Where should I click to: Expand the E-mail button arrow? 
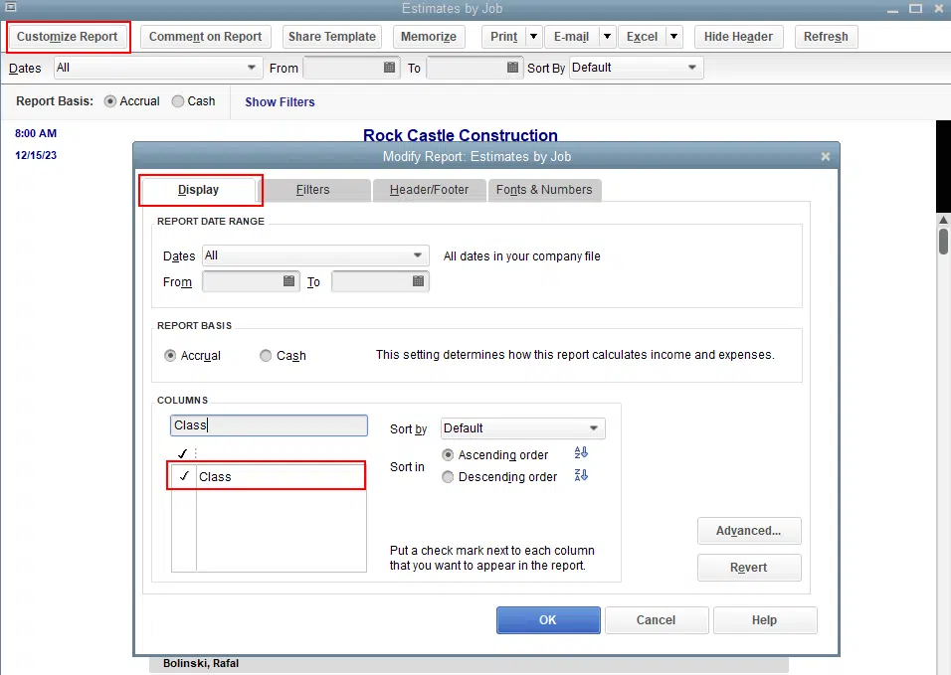pos(607,37)
